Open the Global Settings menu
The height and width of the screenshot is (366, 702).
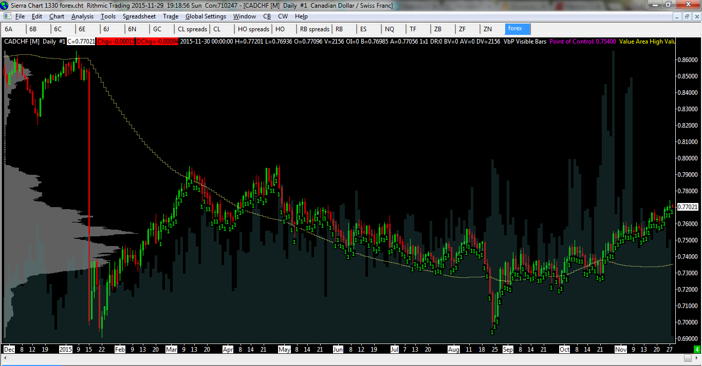point(206,16)
